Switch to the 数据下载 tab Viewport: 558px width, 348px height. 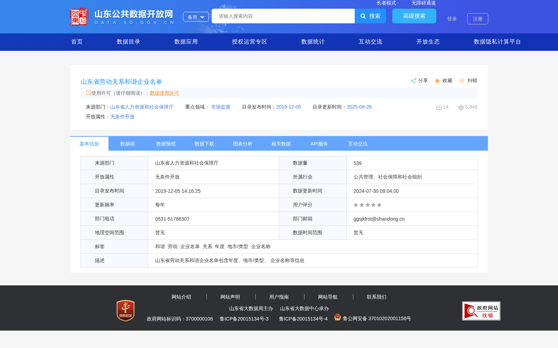[204, 144]
